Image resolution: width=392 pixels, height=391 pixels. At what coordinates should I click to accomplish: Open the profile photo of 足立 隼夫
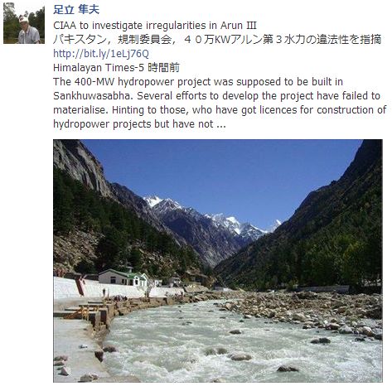point(24,23)
